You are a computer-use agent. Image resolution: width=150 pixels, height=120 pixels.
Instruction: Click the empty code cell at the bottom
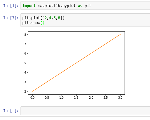pyautogui.click(x=85, y=111)
